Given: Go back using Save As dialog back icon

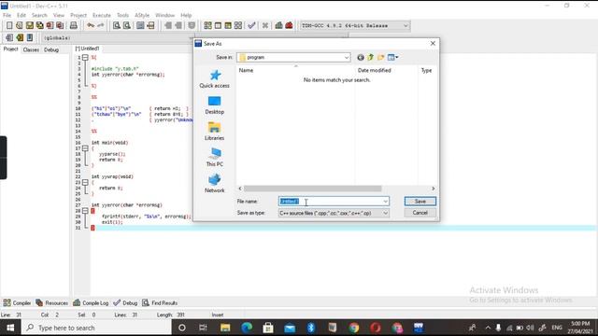Looking at the screenshot, I should [361, 58].
